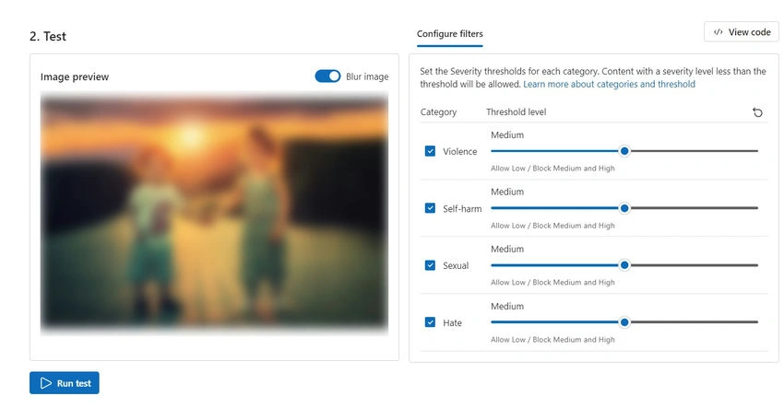Click the 'Threshold level' column header

(x=516, y=111)
